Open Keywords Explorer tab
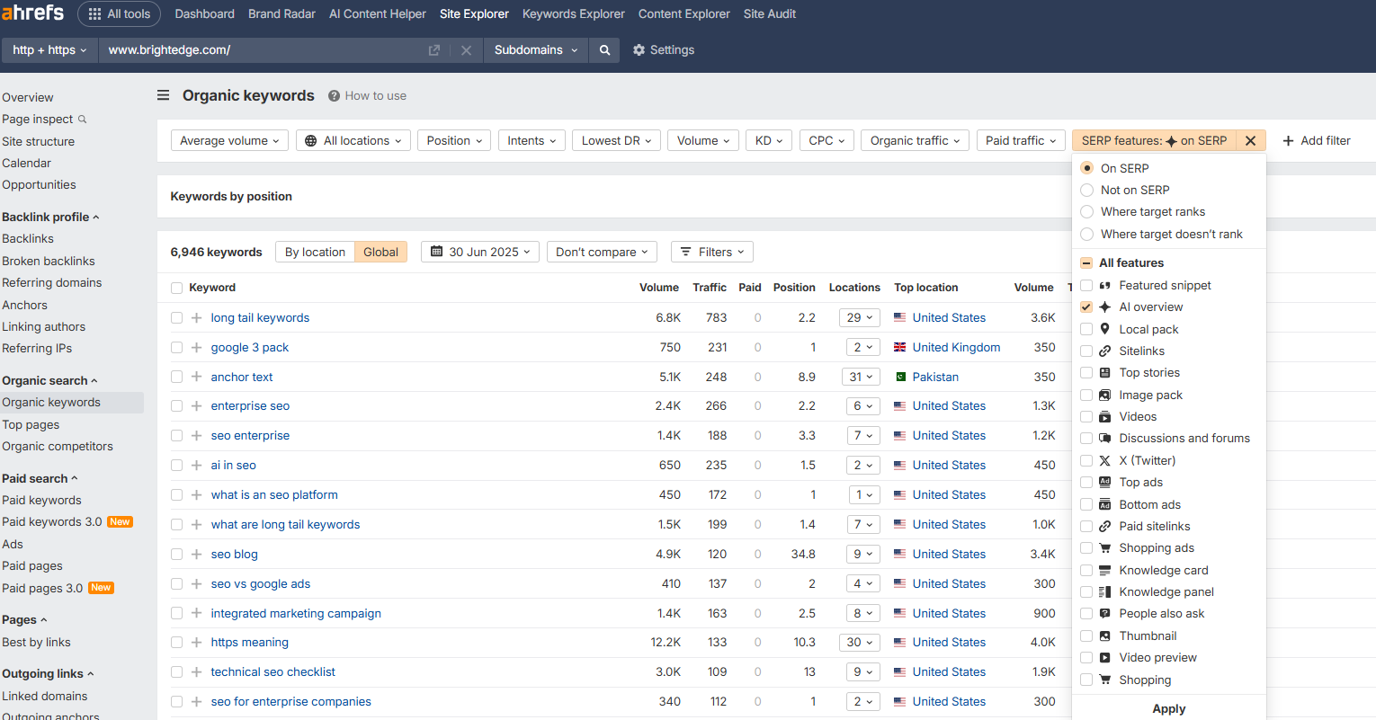 pos(574,14)
